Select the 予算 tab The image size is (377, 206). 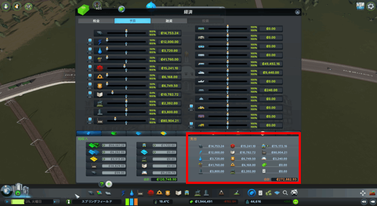point(133,21)
